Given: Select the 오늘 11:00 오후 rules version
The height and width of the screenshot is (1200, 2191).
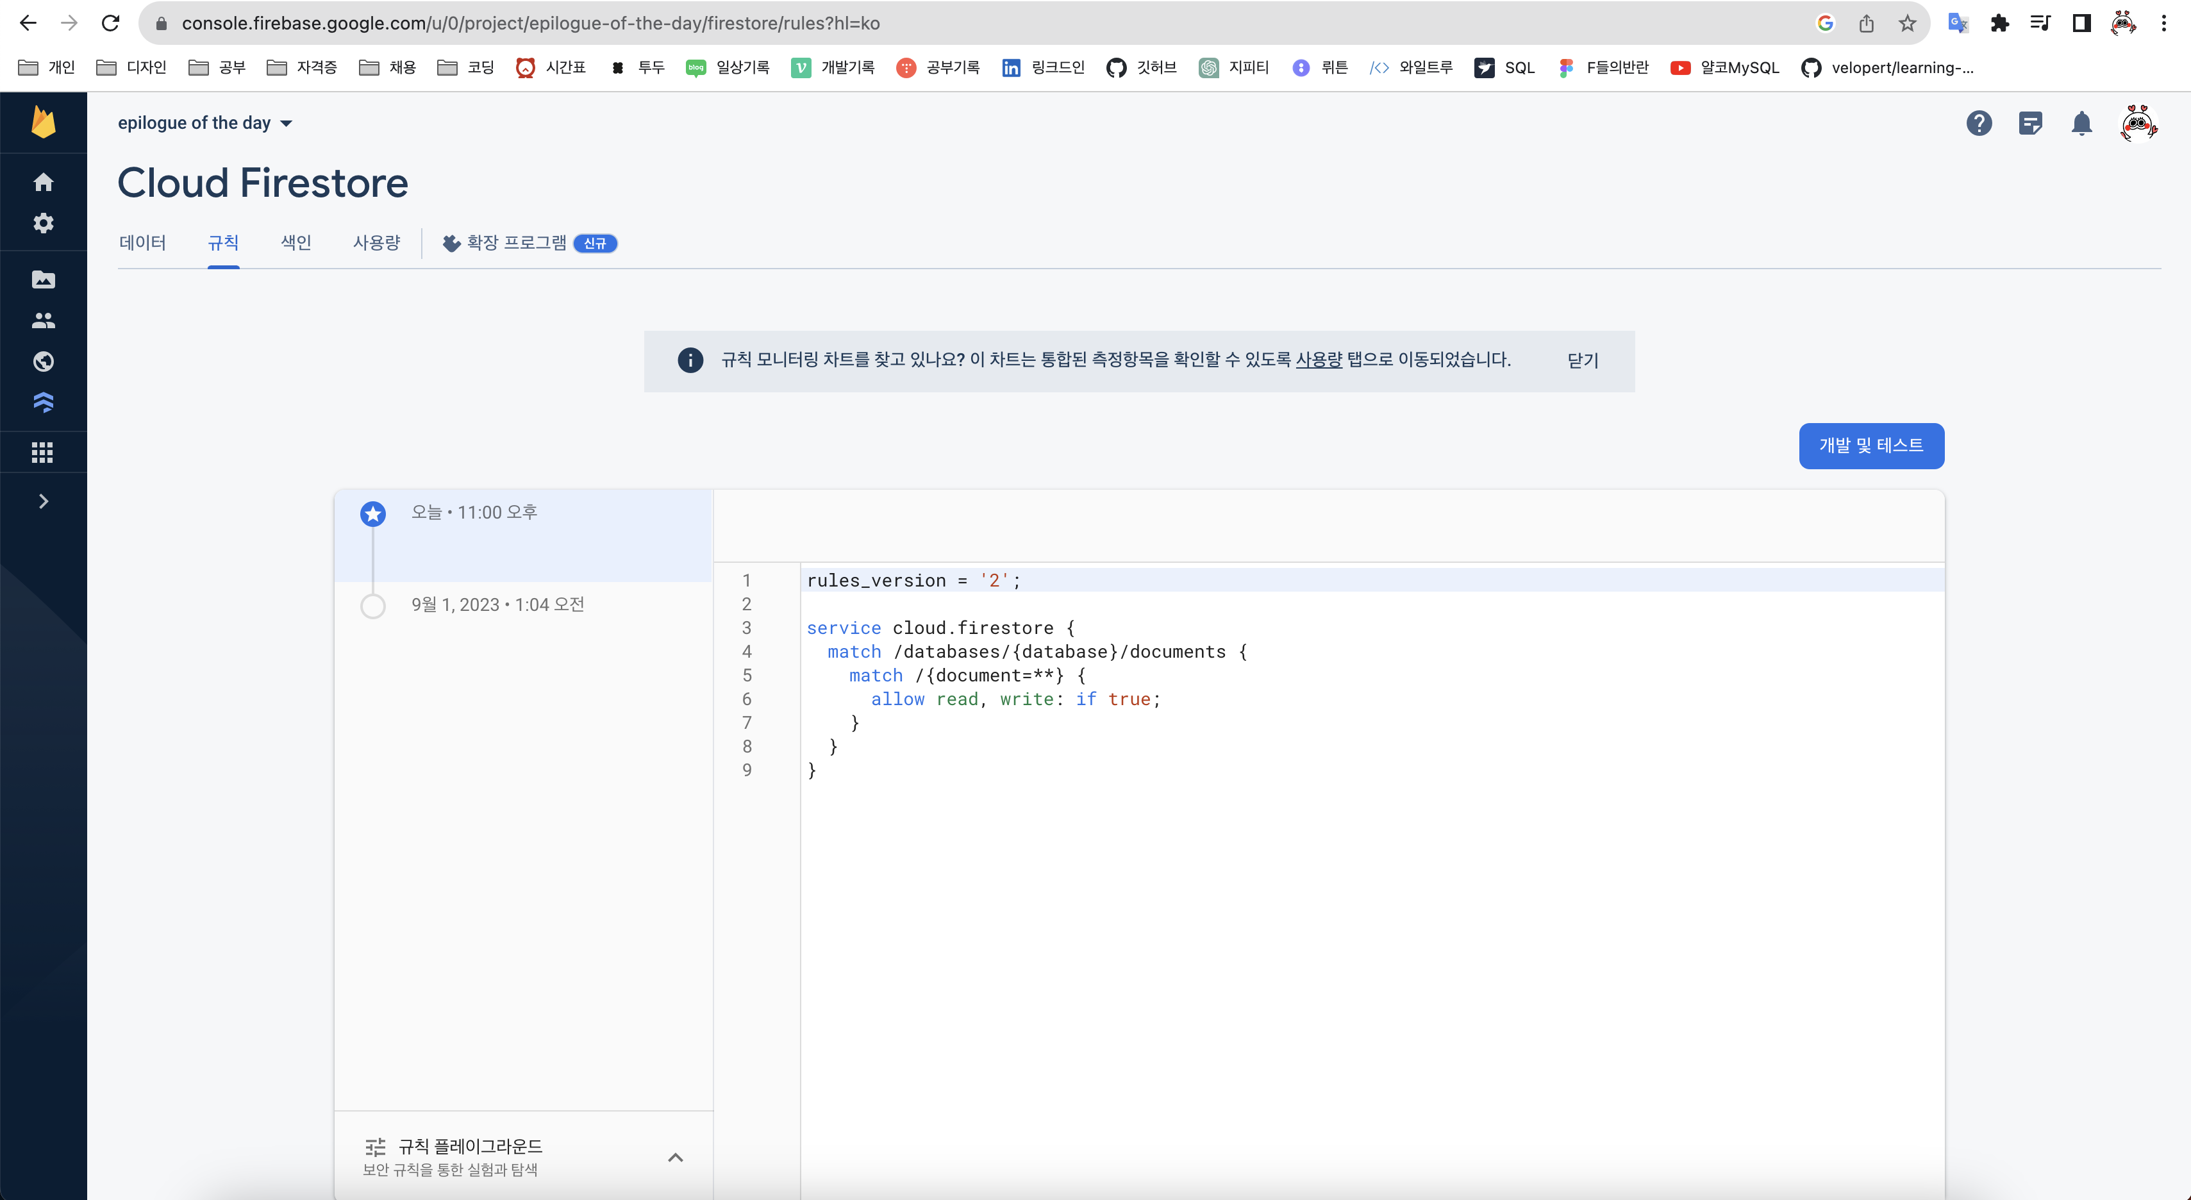Looking at the screenshot, I should (x=523, y=535).
